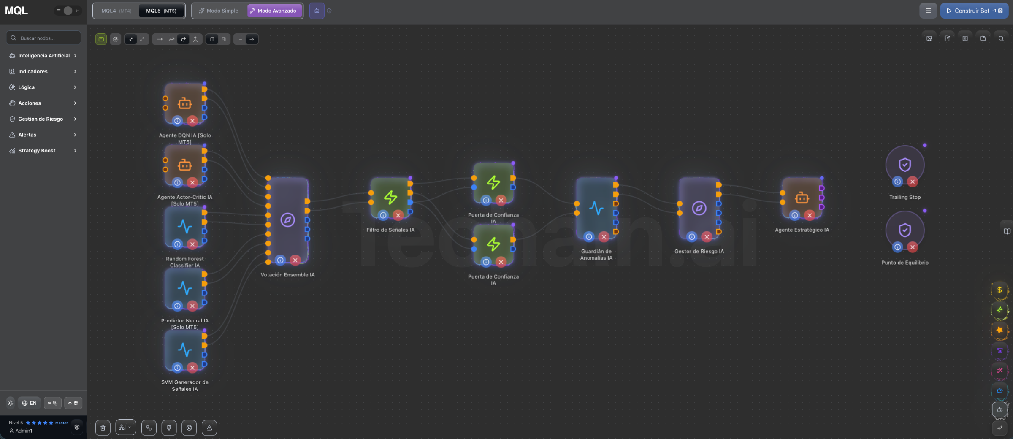Select the curved arrow connection style
Viewport: 1013px width, 439px height.
click(x=183, y=39)
